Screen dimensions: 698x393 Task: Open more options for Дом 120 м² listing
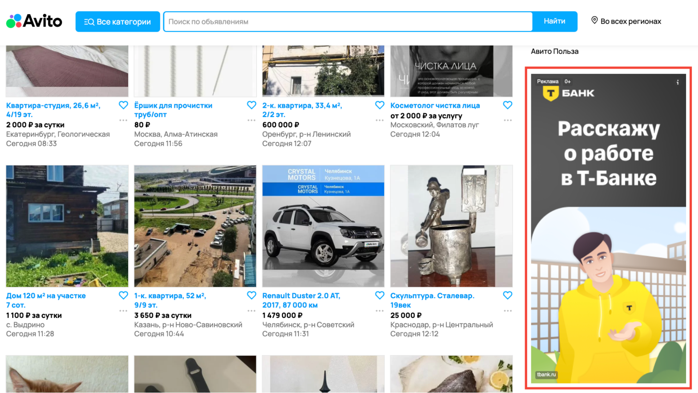coord(123,311)
